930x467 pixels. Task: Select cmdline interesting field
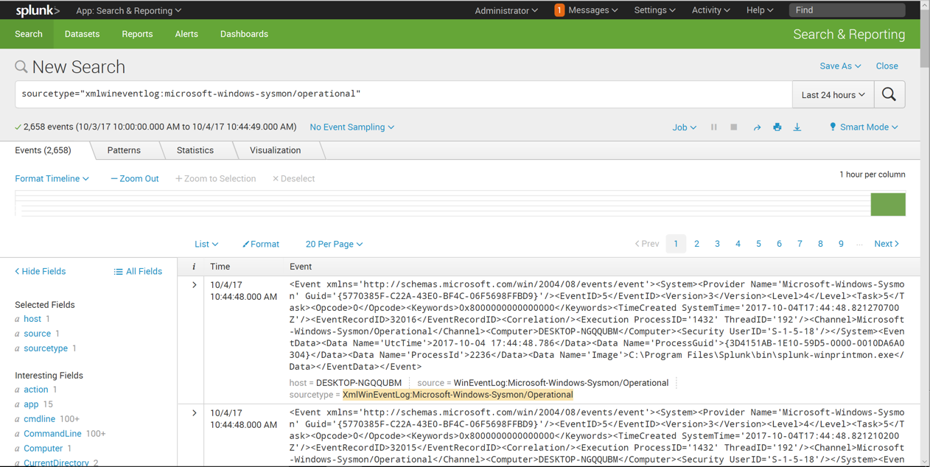[39, 419]
